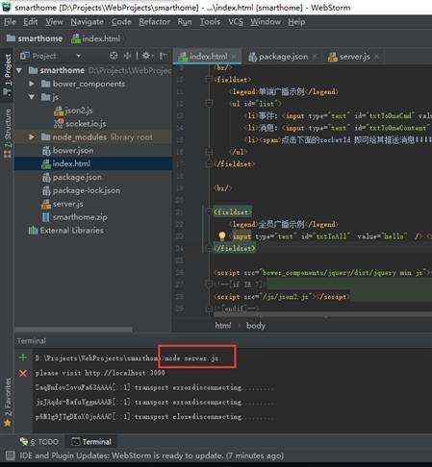The width and height of the screenshot is (432, 467).
Task: Click the scroll-from-source target icon in Project panel
Action: tap(114, 56)
